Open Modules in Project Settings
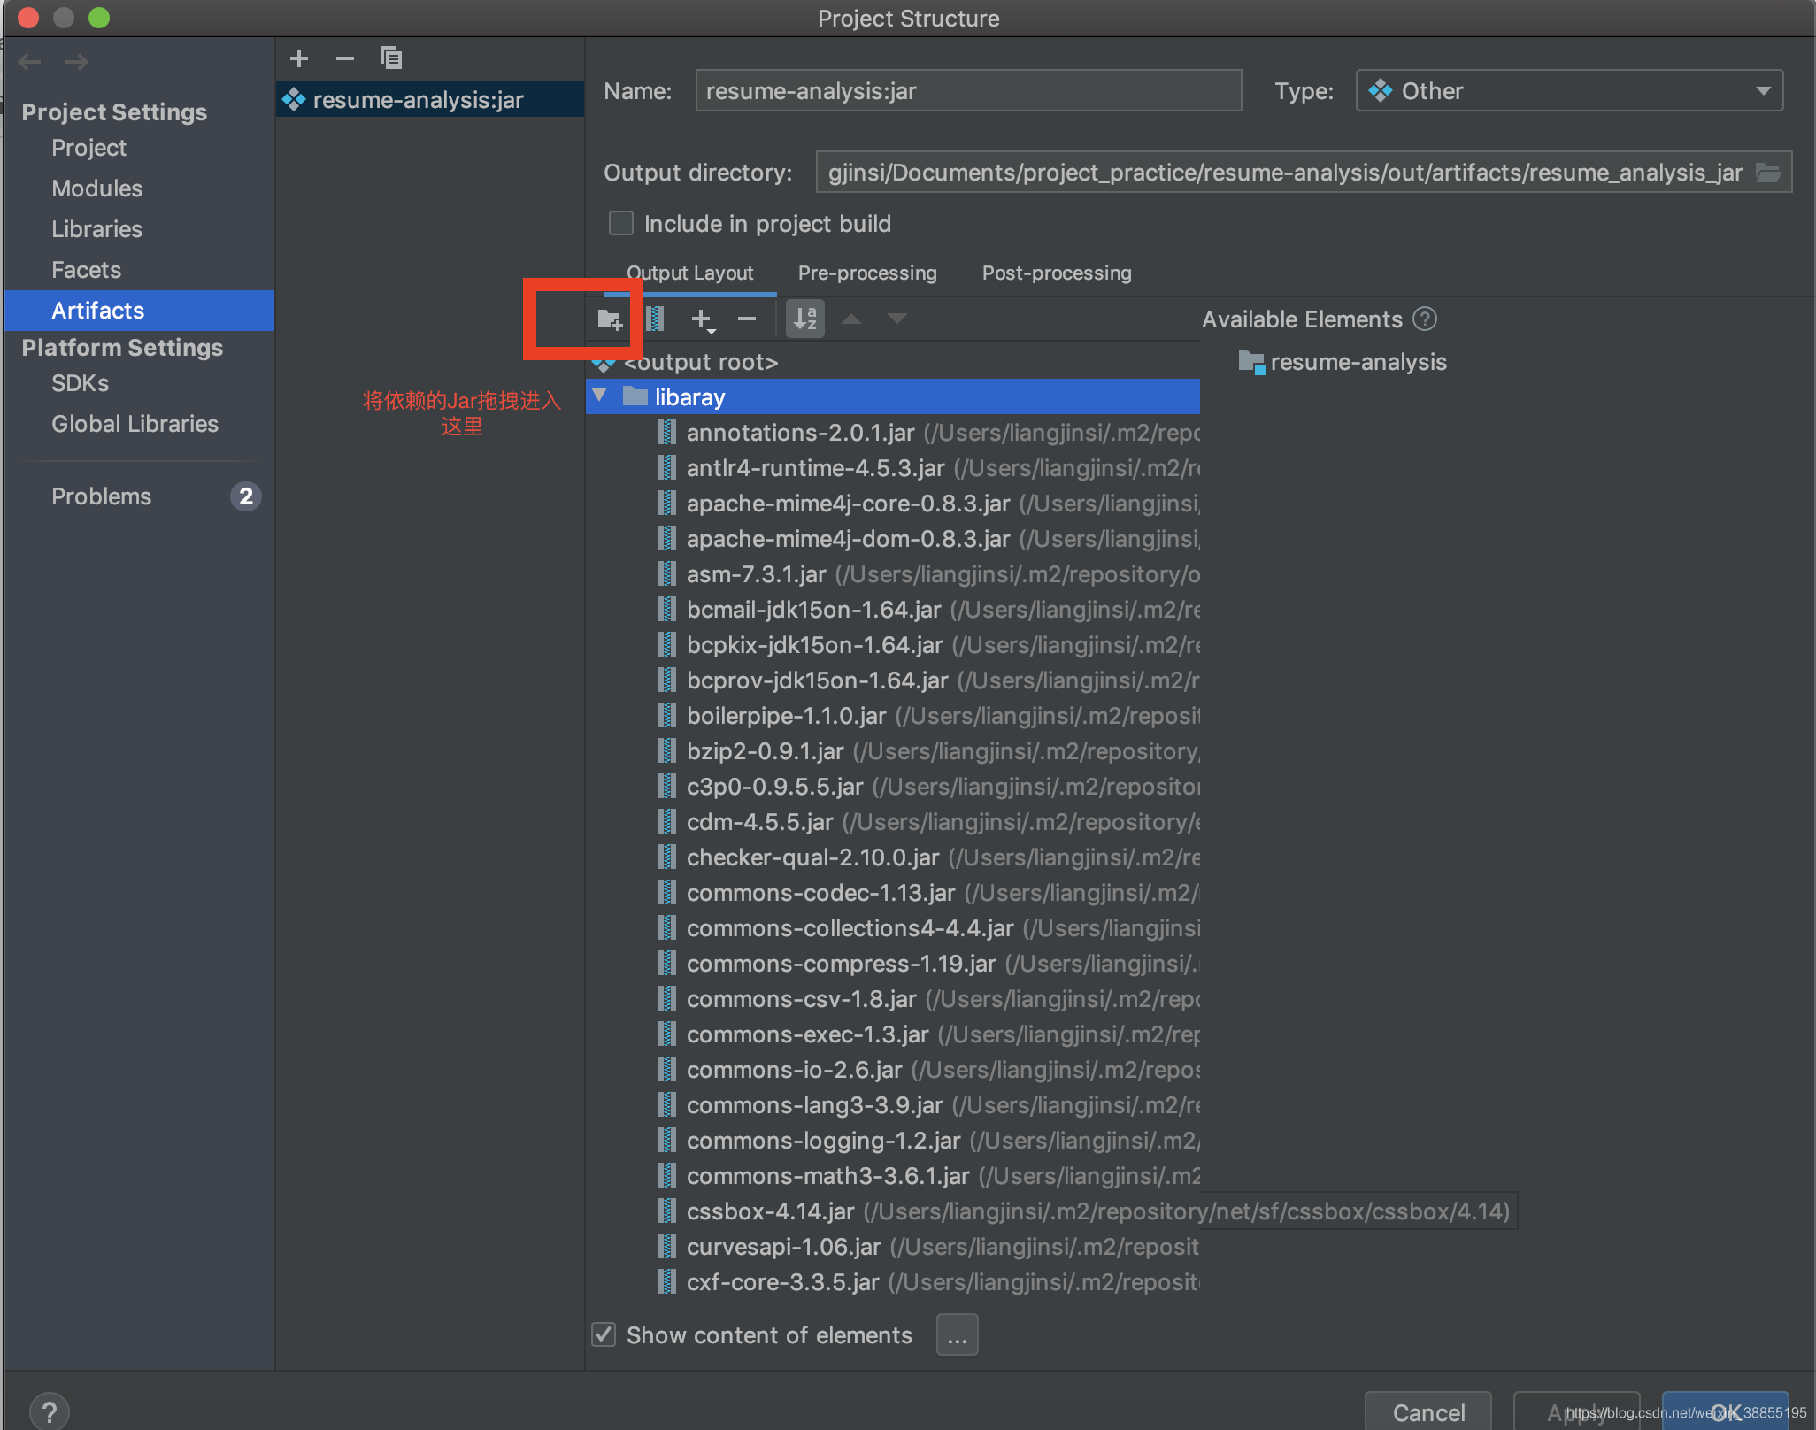Viewport: 1816px width, 1430px height. point(96,188)
